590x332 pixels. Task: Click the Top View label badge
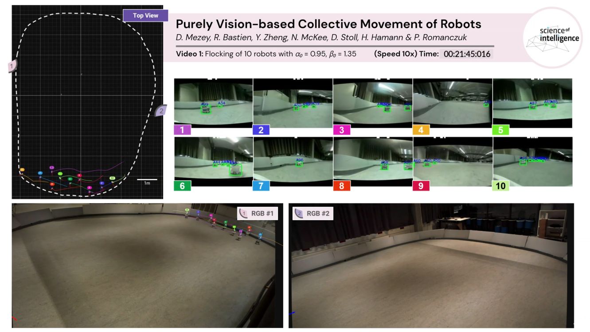coord(146,16)
